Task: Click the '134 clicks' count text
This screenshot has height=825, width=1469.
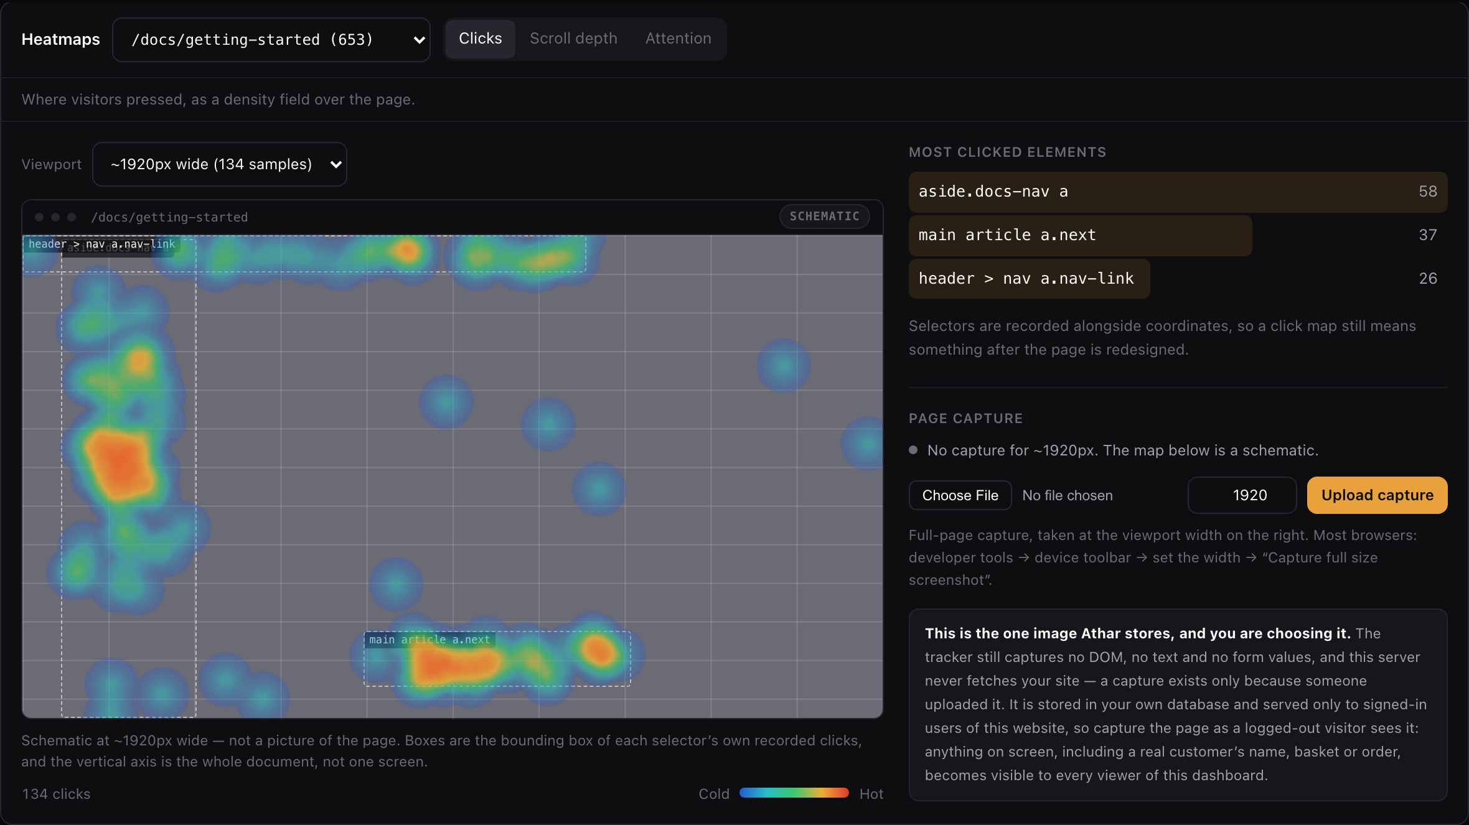Action: (56, 794)
